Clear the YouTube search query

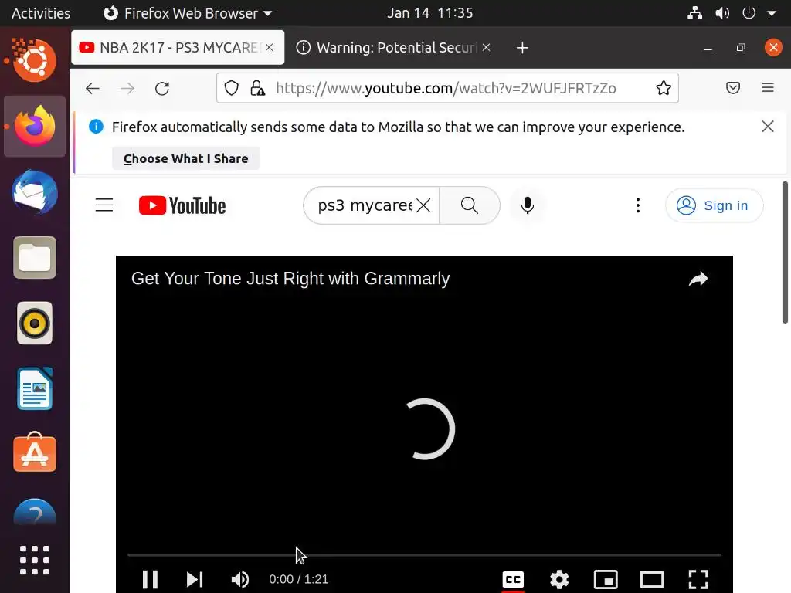point(424,205)
